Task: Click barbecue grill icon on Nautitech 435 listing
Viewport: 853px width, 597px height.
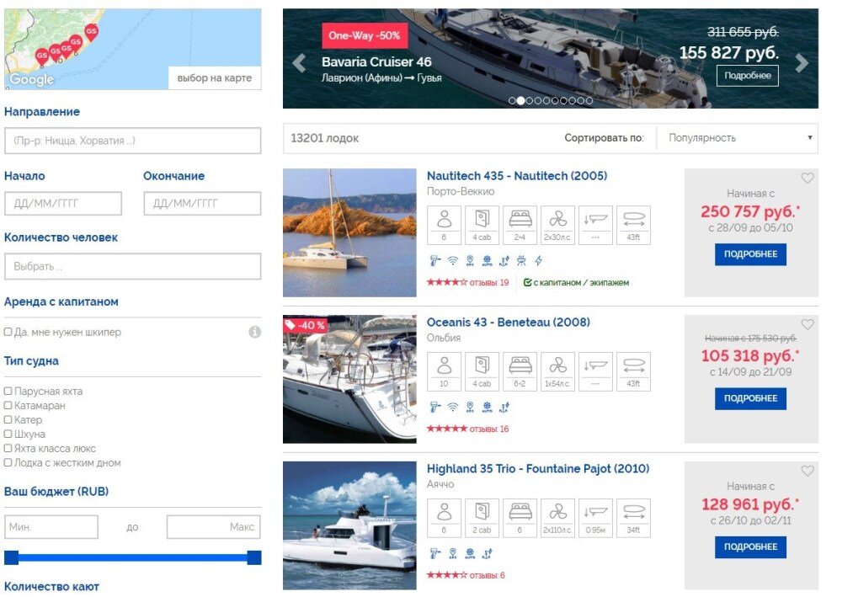Action: point(521,261)
